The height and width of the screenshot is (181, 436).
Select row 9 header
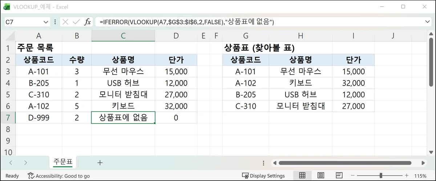click(x=8, y=141)
